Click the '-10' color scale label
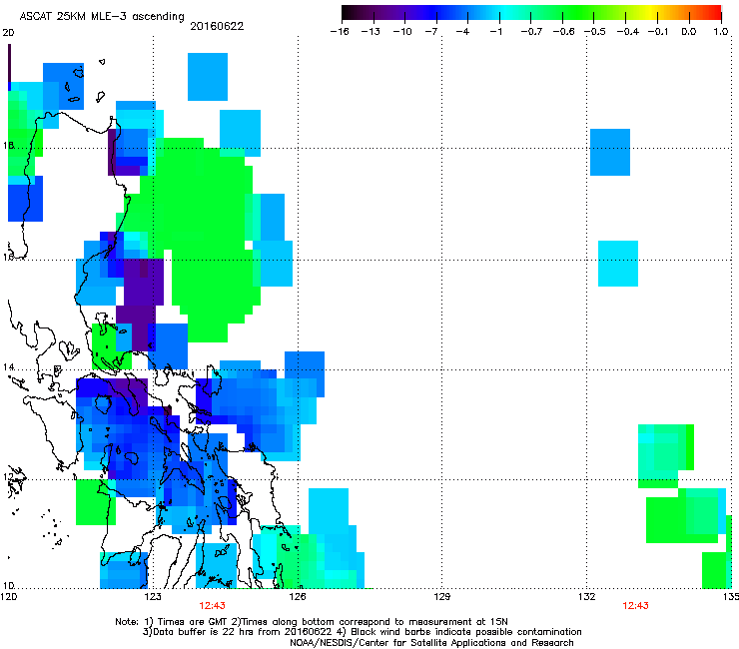 402,32
